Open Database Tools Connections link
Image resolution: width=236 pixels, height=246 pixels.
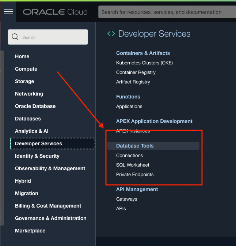click(x=129, y=155)
